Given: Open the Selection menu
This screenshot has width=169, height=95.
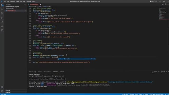Looking at the screenshot, I should pyautogui.click(x=12, y=1).
